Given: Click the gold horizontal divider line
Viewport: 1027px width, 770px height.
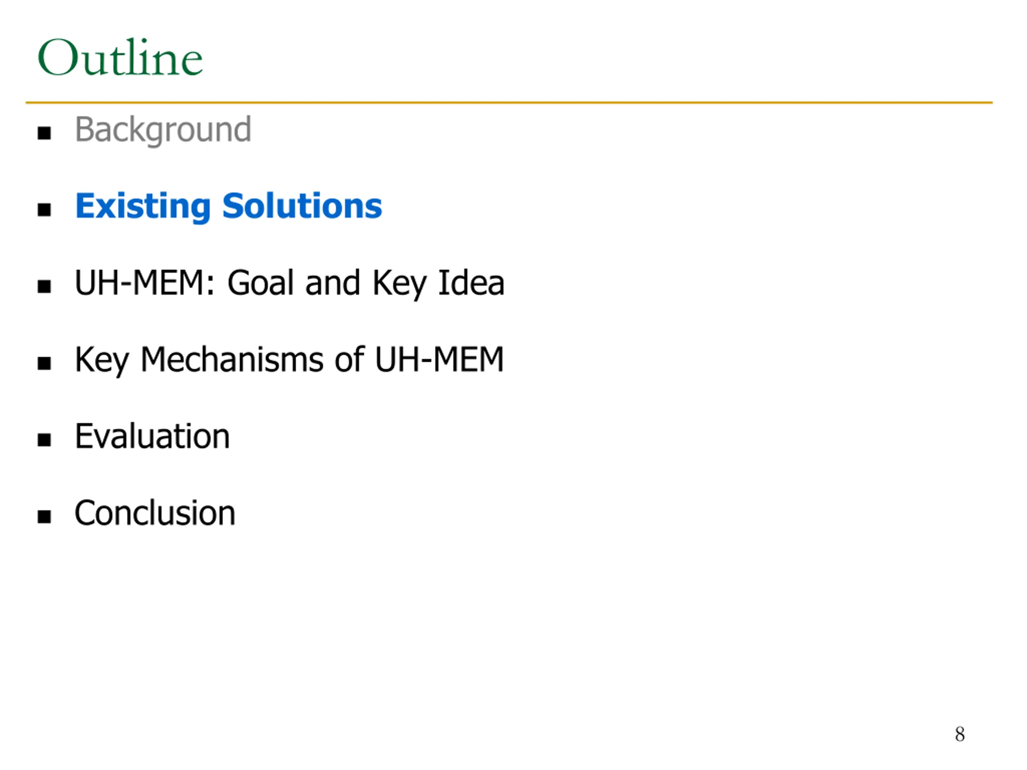Looking at the screenshot, I should (509, 103).
